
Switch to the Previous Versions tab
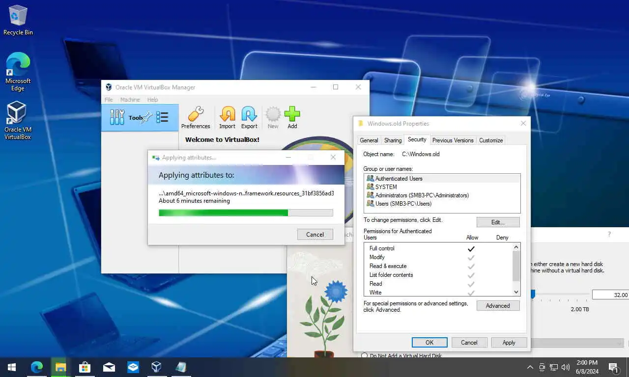(x=453, y=140)
